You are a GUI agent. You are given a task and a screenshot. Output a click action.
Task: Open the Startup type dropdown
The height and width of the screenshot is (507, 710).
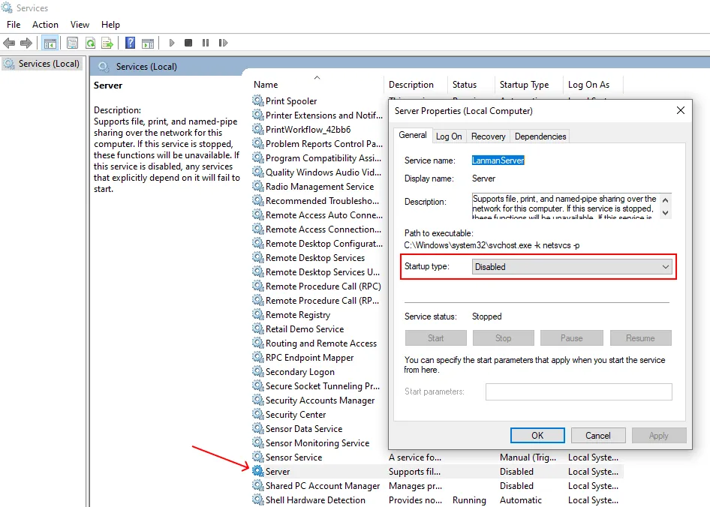(572, 267)
